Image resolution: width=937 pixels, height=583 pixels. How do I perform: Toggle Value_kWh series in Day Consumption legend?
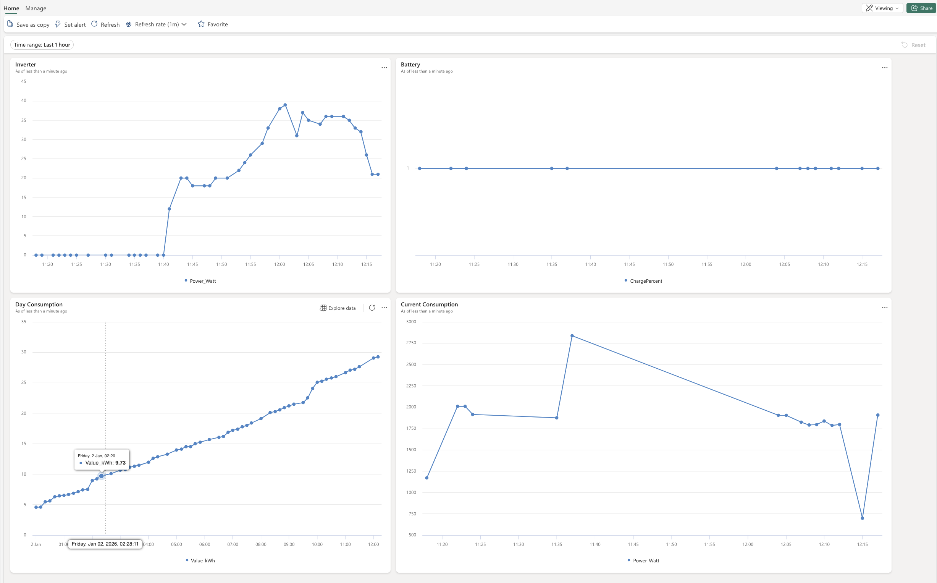pos(200,560)
